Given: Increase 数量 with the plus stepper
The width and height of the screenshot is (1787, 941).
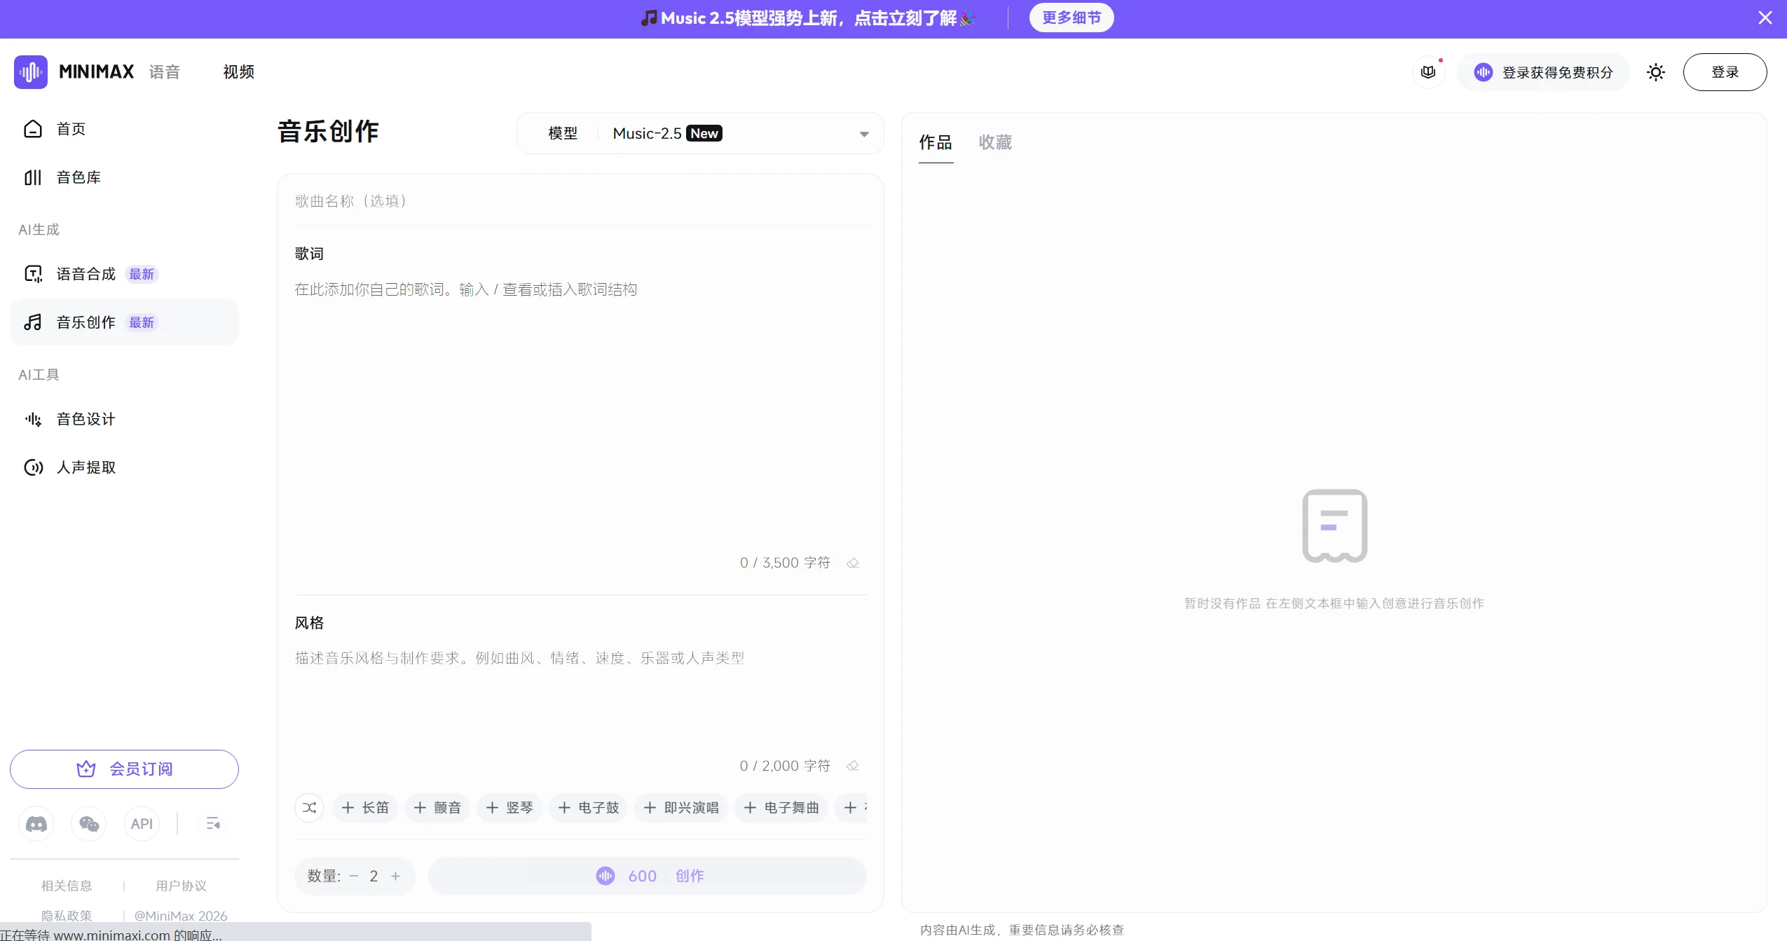Looking at the screenshot, I should pos(395,876).
